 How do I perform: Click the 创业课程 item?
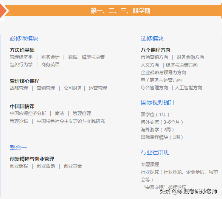[19, 166]
